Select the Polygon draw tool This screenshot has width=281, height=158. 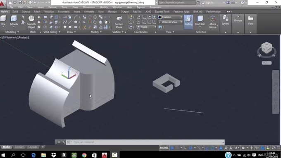(65, 27)
